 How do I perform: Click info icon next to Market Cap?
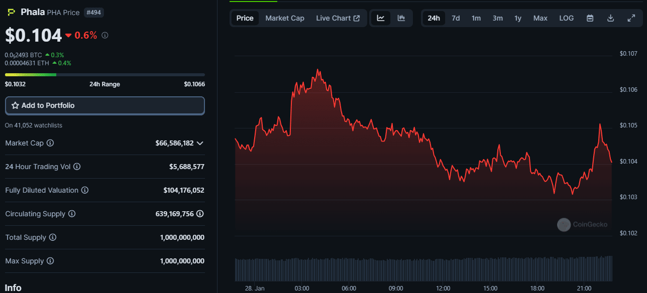(50, 143)
